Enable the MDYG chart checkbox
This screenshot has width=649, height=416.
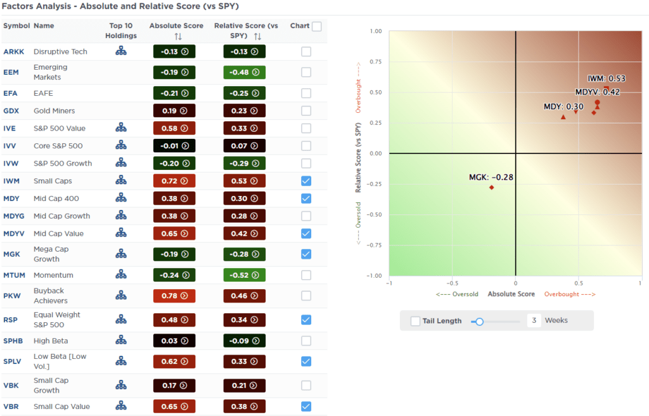pos(306,216)
